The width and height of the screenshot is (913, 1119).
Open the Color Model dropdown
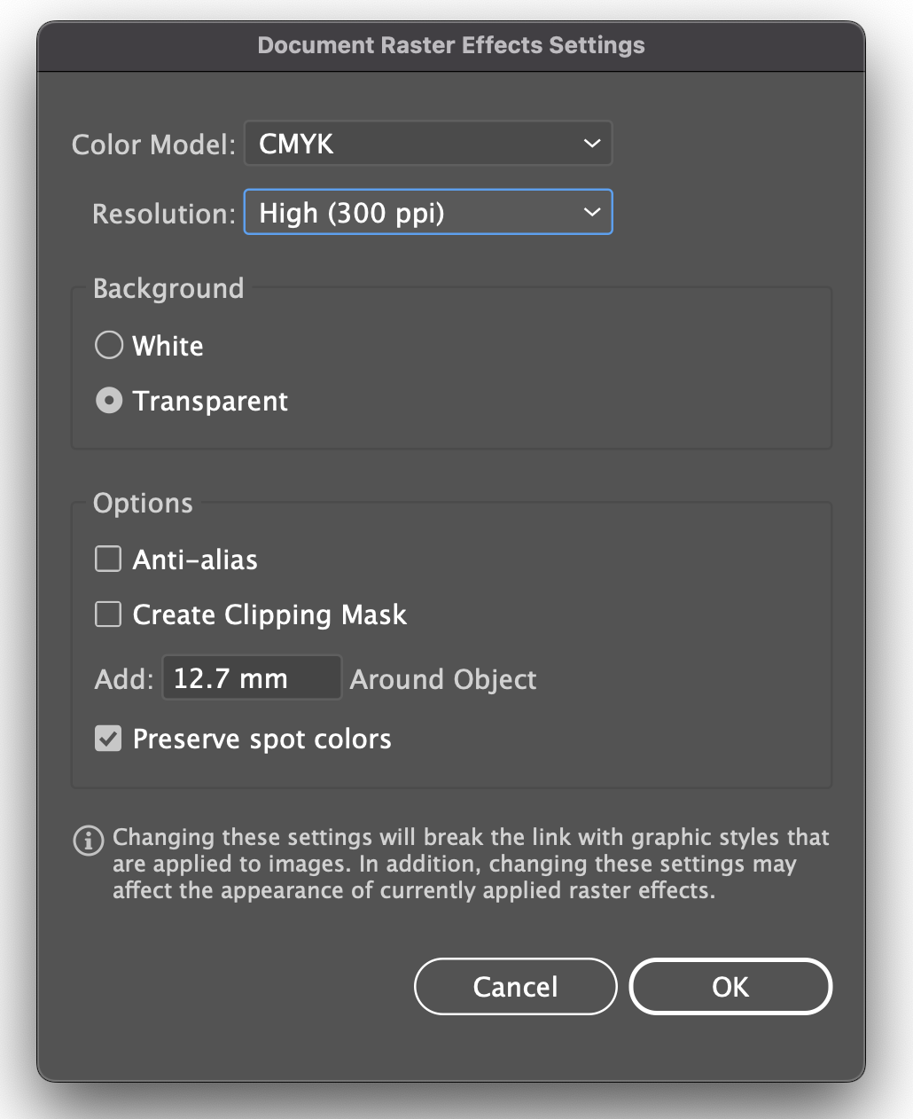coord(428,143)
